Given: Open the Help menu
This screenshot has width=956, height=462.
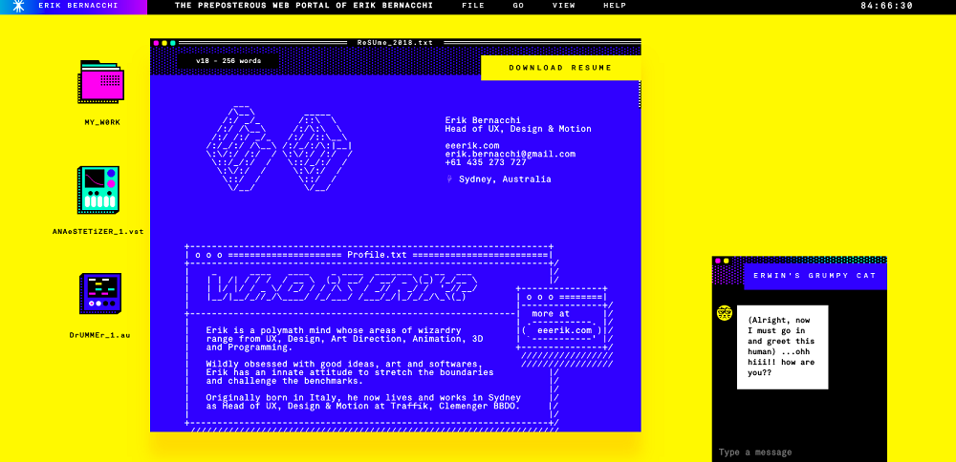Looking at the screenshot, I should coord(615,6).
